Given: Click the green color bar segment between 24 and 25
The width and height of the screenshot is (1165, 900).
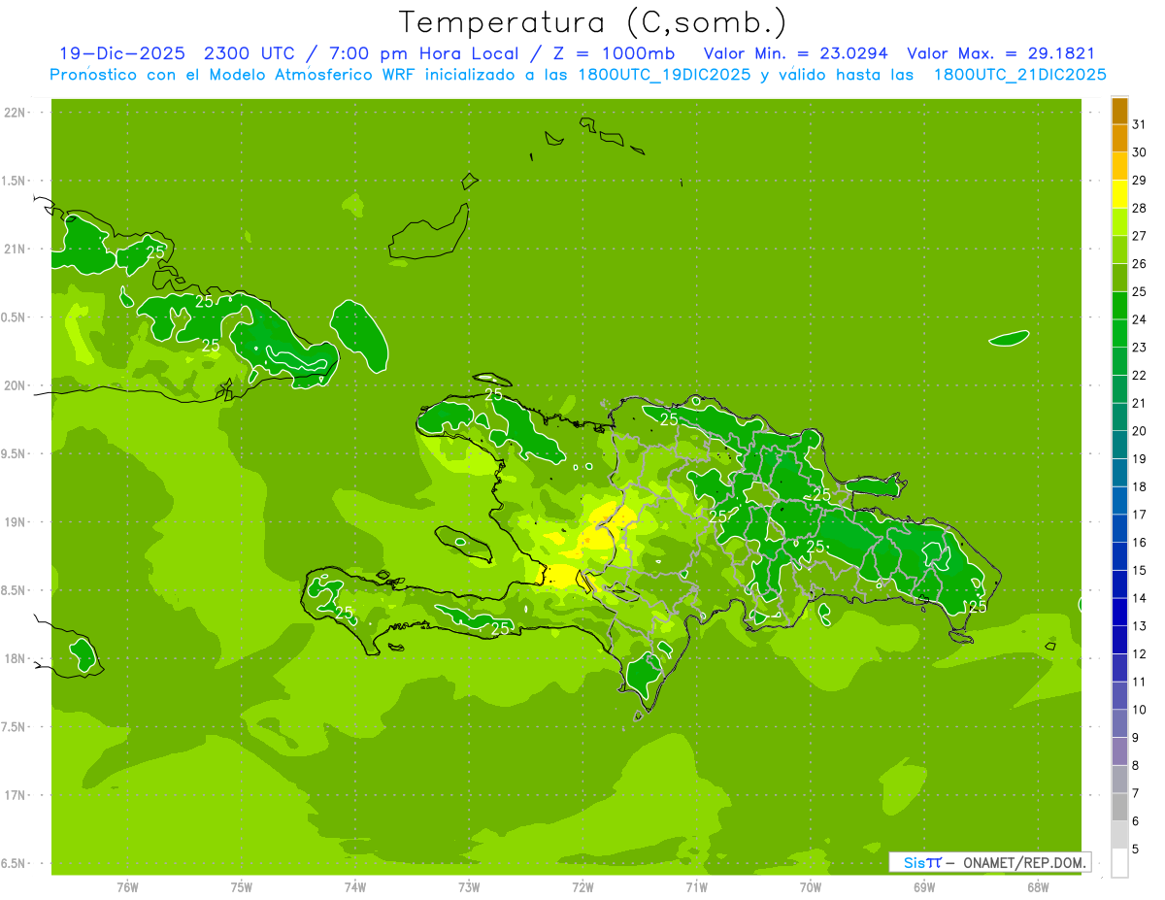Looking at the screenshot, I should tap(1119, 306).
